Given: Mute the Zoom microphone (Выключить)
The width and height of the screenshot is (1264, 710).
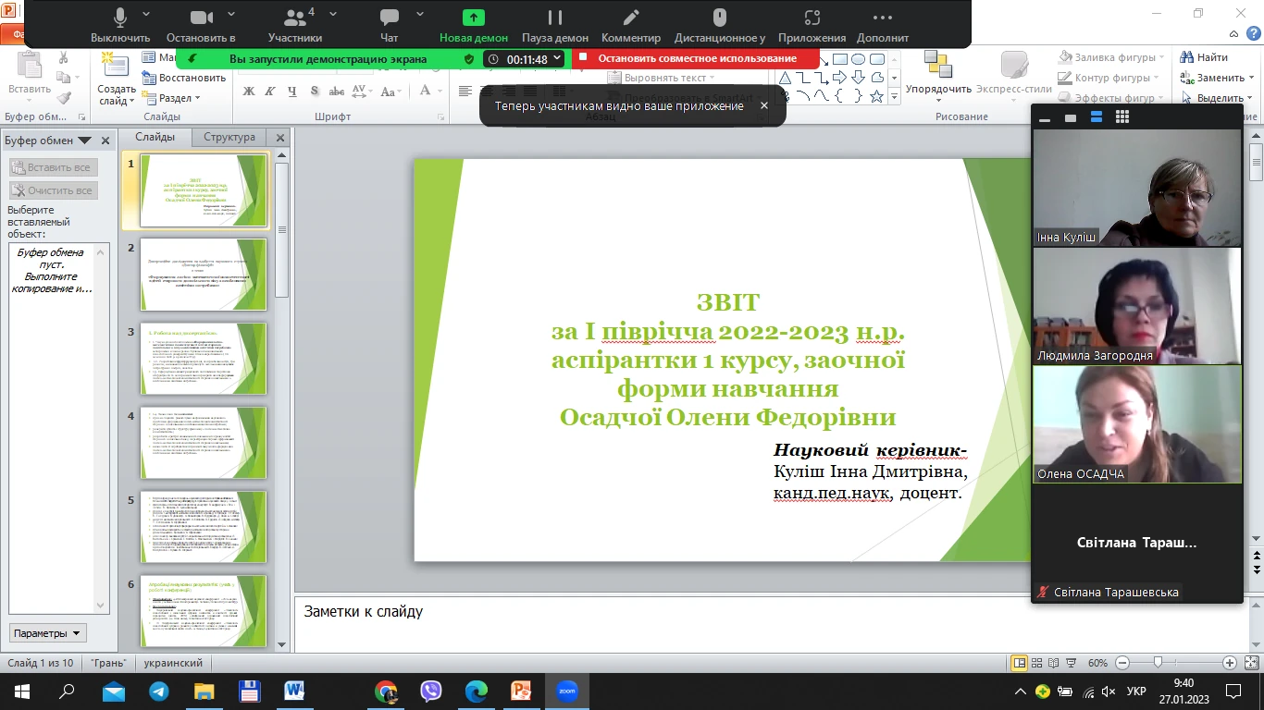Looking at the screenshot, I should pos(120,26).
